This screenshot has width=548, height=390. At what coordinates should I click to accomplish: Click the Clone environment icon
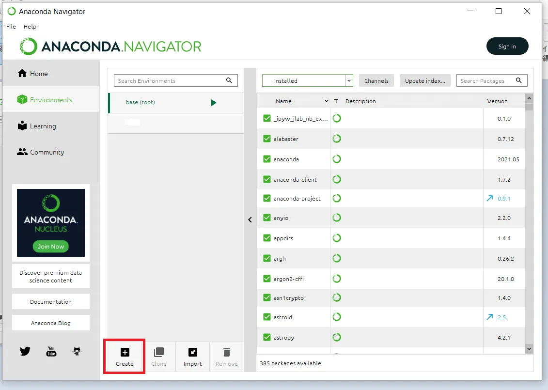(x=158, y=352)
